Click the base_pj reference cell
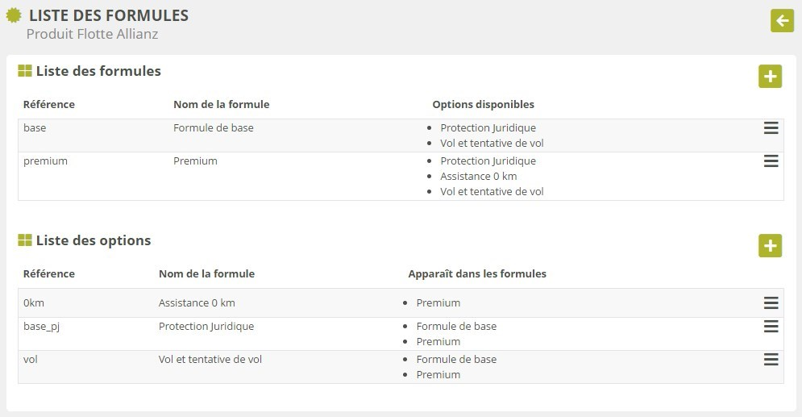The width and height of the screenshot is (802, 417). pos(41,326)
